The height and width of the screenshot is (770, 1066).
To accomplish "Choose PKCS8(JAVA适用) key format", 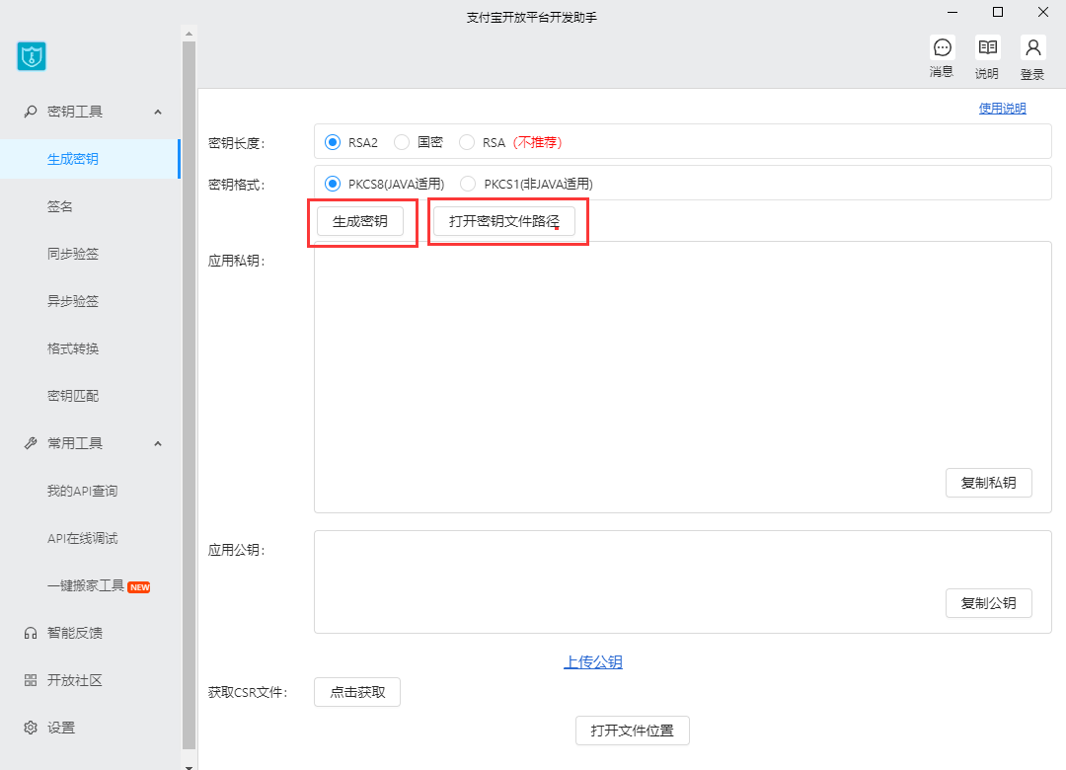I will point(333,184).
